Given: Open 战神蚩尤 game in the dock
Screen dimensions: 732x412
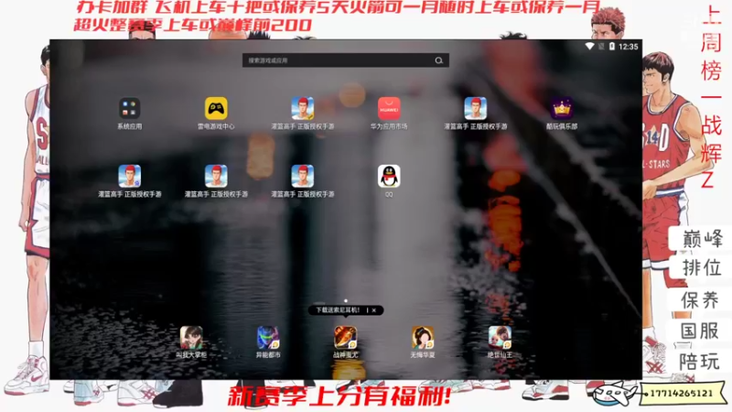Looking at the screenshot, I should pos(346,338).
